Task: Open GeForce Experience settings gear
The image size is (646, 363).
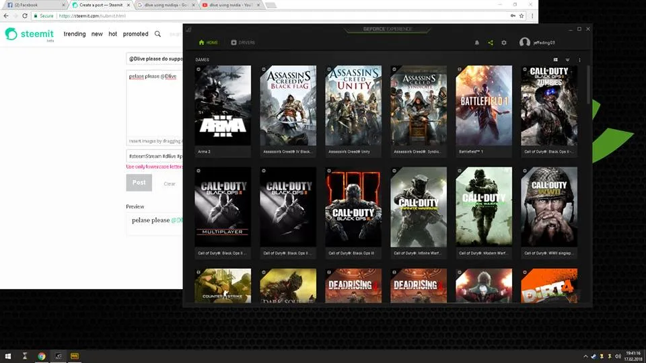Action: [x=504, y=42]
